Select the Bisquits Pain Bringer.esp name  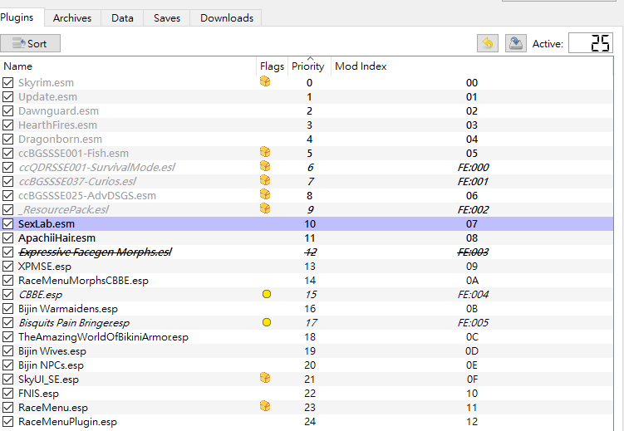point(75,323)
